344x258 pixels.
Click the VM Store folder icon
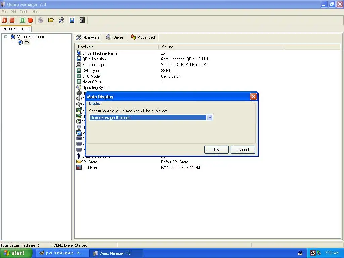[x=79, y=162]
